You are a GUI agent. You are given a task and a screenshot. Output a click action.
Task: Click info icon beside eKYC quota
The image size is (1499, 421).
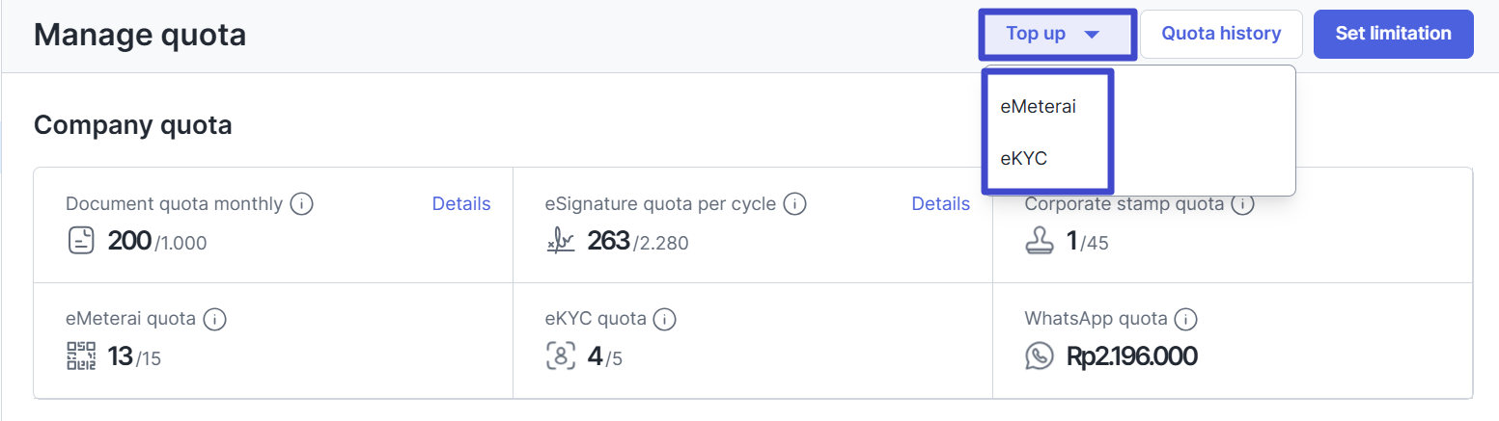tap(664, 319)
